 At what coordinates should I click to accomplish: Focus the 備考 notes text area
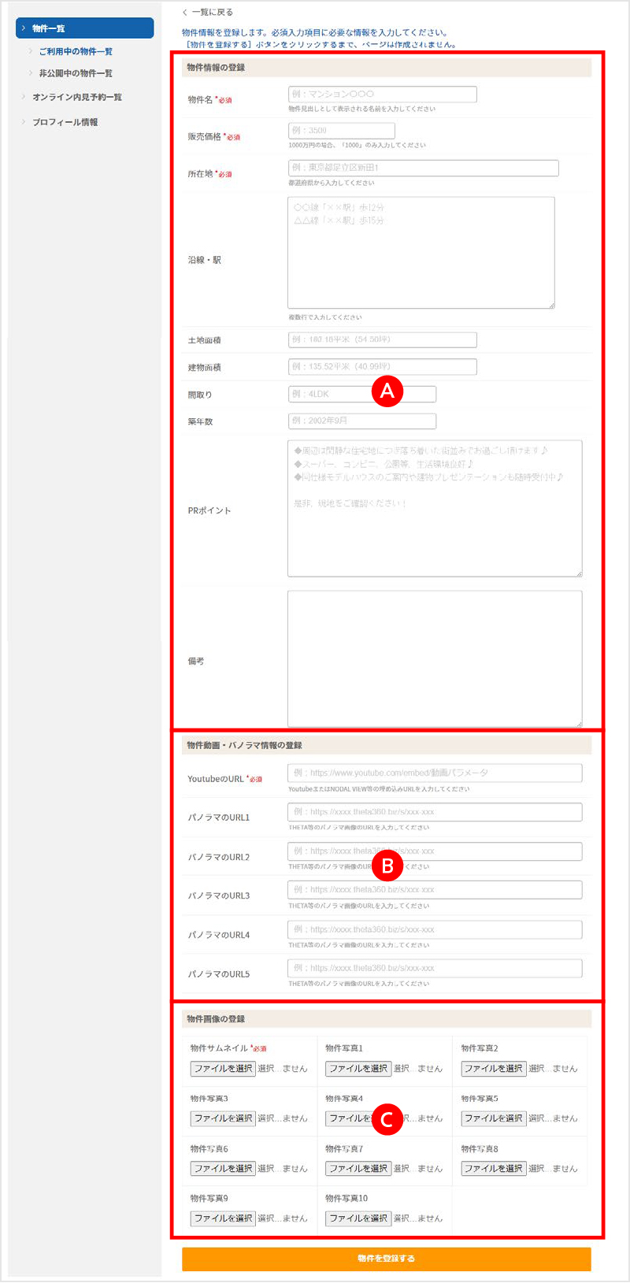click(434, 658)
